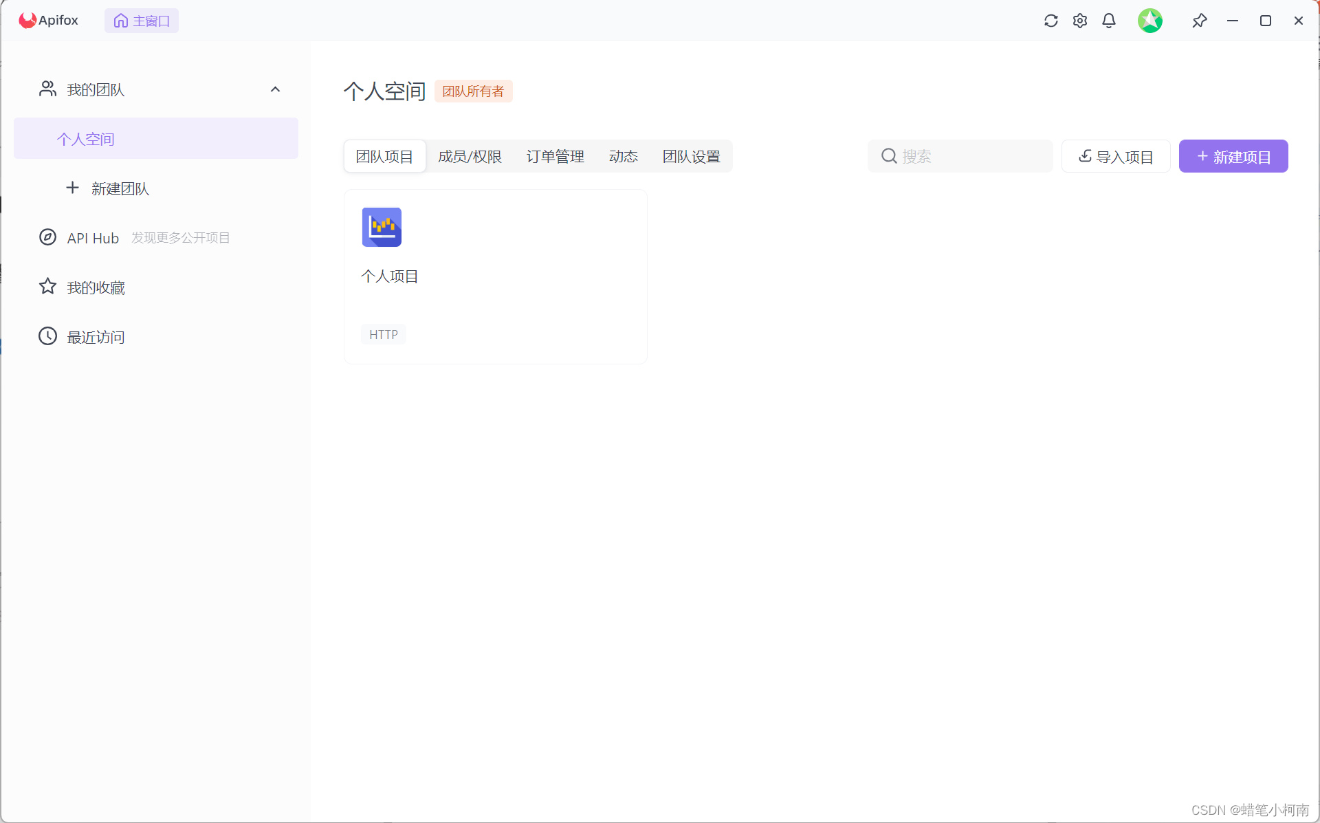Click the 新建项目 button
Viewport: 1320px width, 823px height.
coord(1233,156)
